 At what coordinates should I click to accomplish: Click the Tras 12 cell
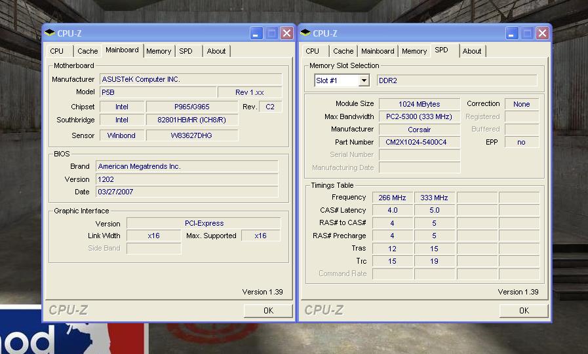[392, 249]
